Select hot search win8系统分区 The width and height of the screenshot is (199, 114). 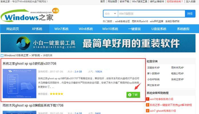click(x=122, y=21)
